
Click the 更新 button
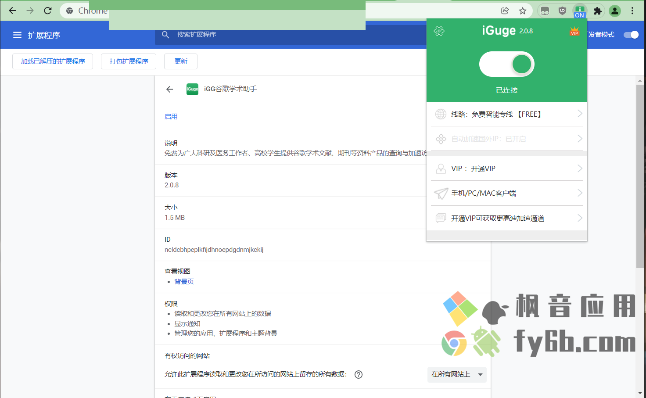coord(181,61)
